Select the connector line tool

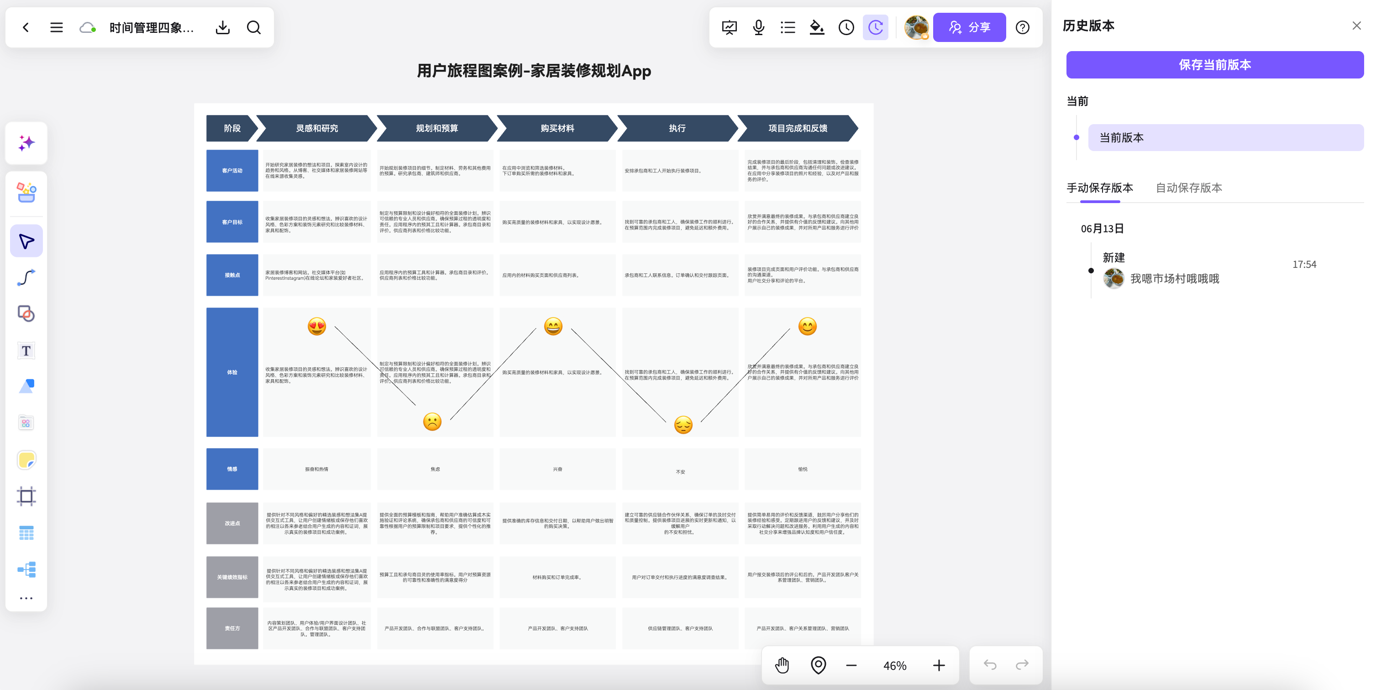[26, 278]
